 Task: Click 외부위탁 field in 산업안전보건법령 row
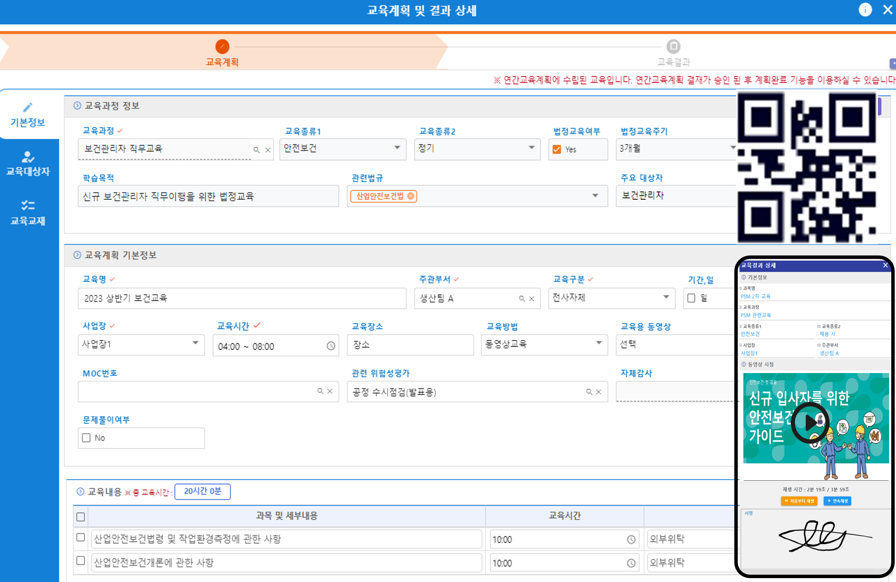[691, 539]
